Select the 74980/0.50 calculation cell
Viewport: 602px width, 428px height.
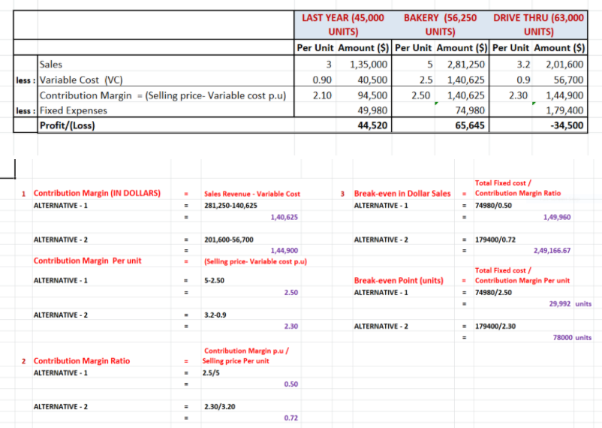pos(493,206)
